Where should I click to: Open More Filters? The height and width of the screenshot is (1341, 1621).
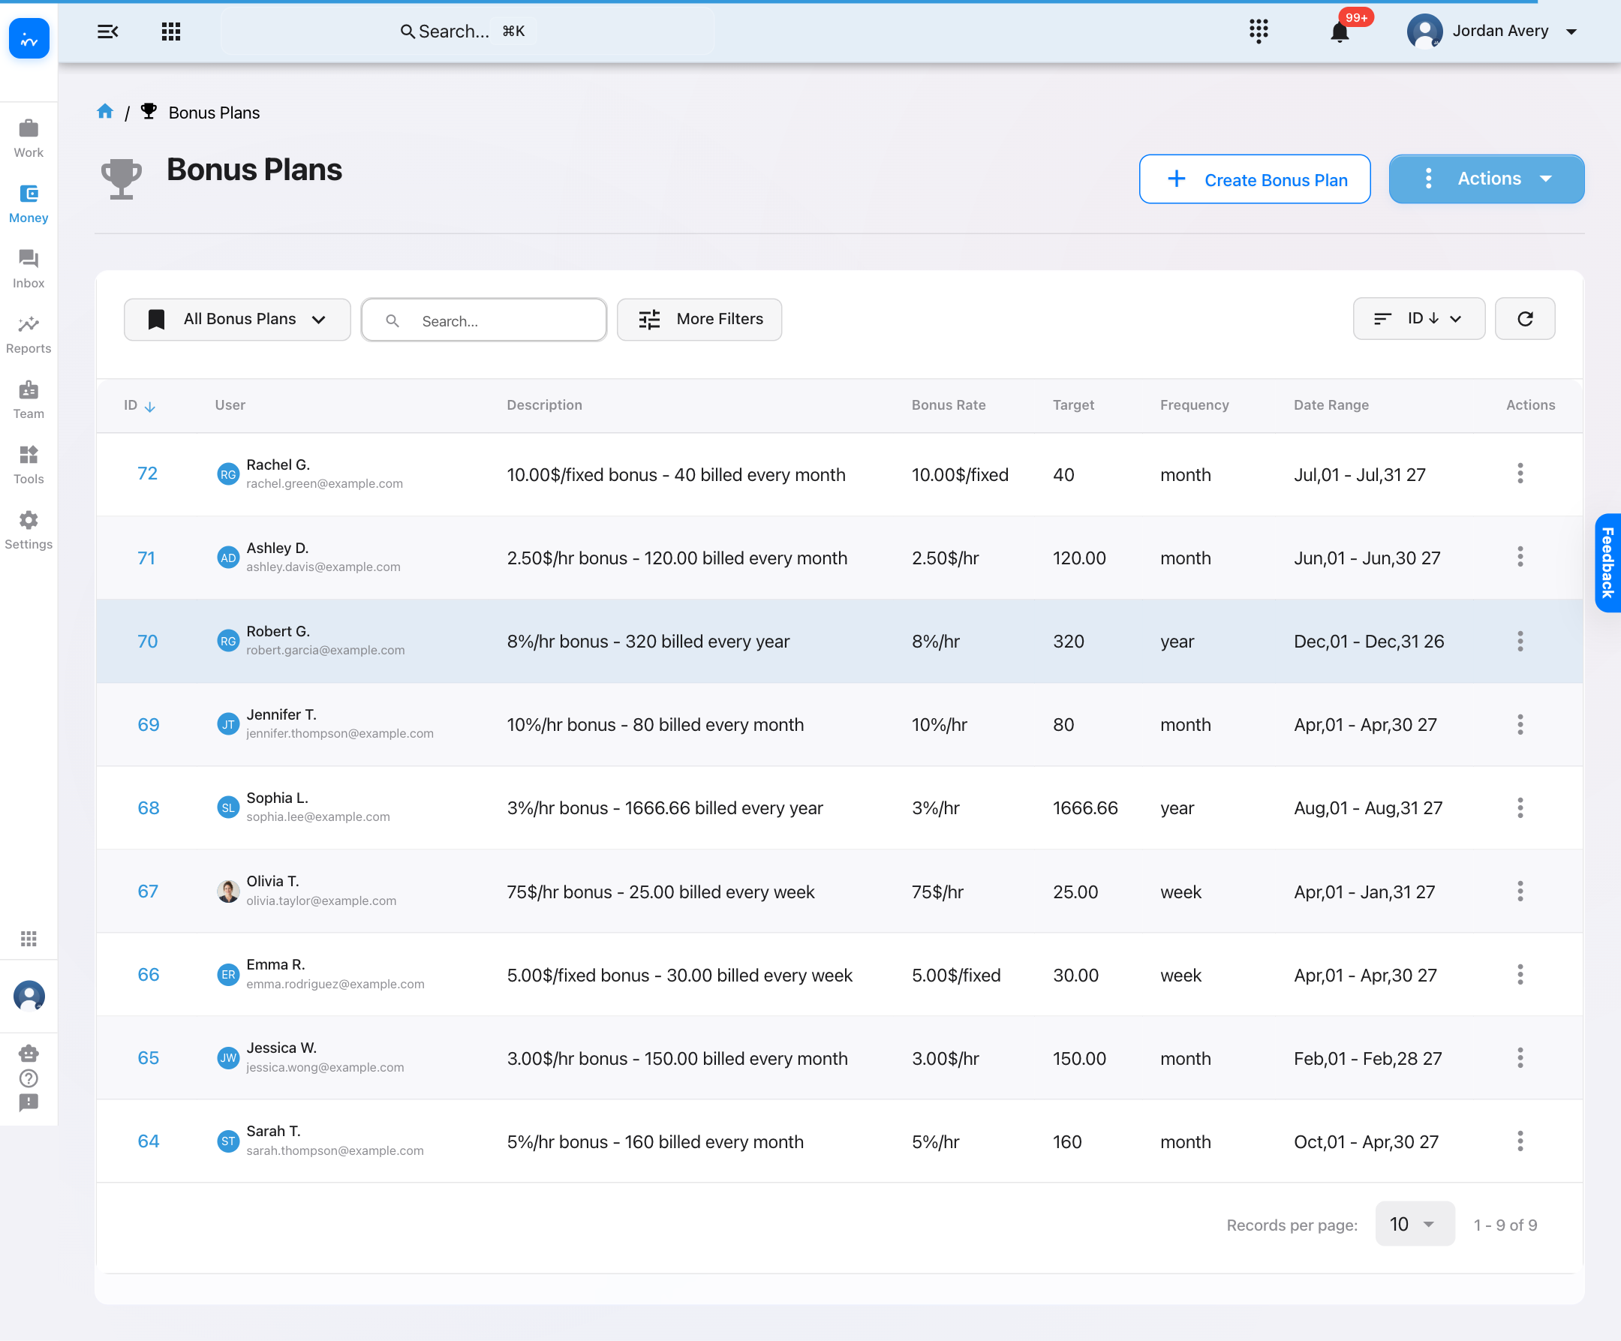pyautogui.click(x=699, y=319)
